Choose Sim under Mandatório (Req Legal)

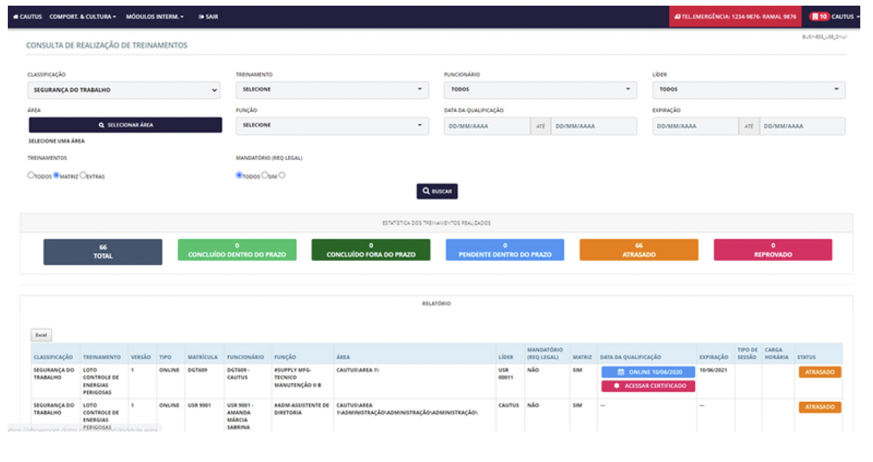[265, 175]
